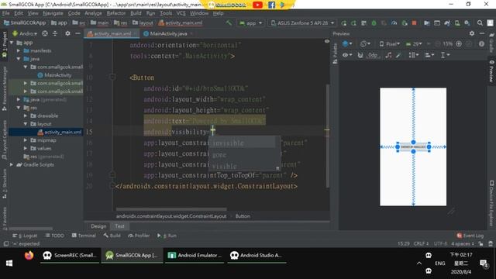Expand the drawable folder
The height and width of the screenshot is (279, 496).
pos(26,115)
